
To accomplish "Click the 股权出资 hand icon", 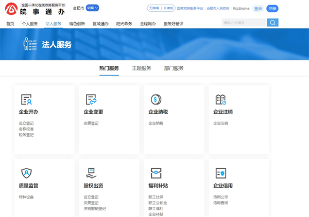I will pyautogui.click(x=91, y=173).
